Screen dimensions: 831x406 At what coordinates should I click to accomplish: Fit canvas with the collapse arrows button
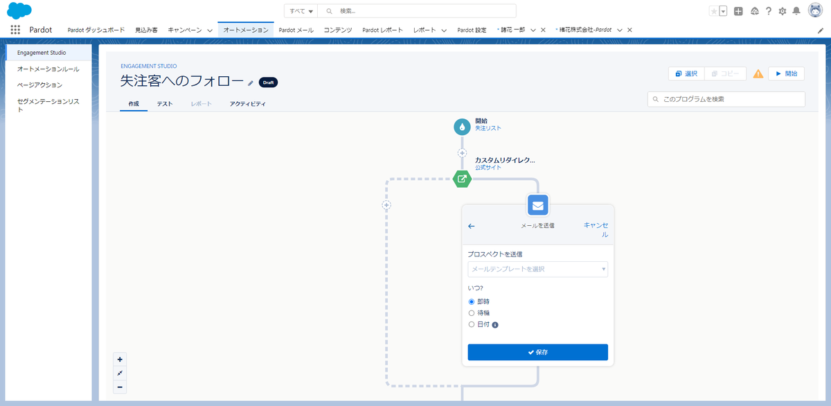(x=120, y=373)
